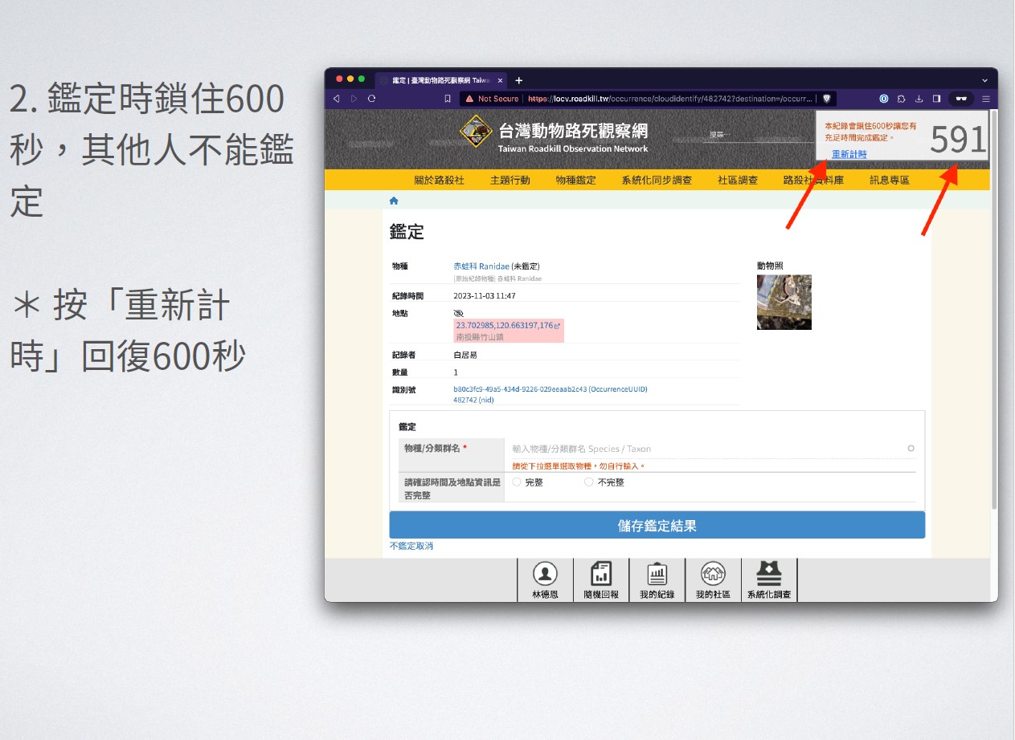Click the 儲存鑑定結果 save button
Viewport: 1015px width, 740px height.
click(x=657, y=526)
